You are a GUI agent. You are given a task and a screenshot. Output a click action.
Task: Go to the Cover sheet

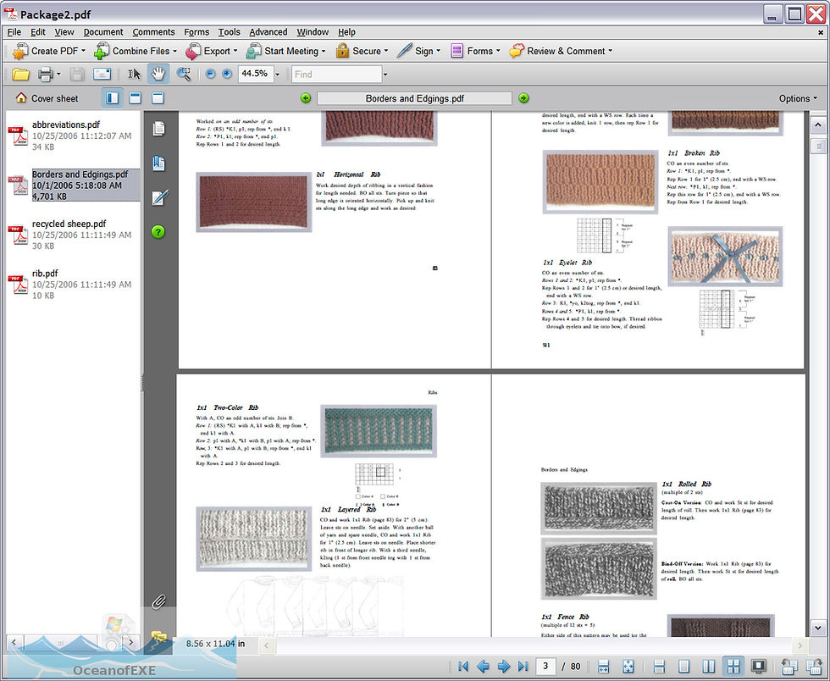coord(47,98)
